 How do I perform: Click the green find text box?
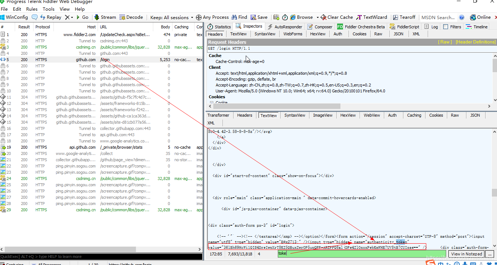[362, 254]
